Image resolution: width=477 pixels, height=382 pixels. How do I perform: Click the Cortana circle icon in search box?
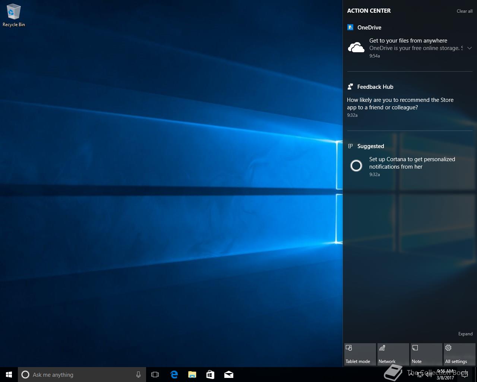coord(25,375)
